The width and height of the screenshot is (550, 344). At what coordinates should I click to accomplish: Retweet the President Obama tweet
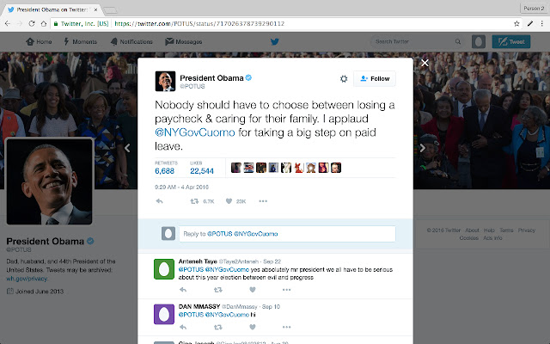coord(194,201)
